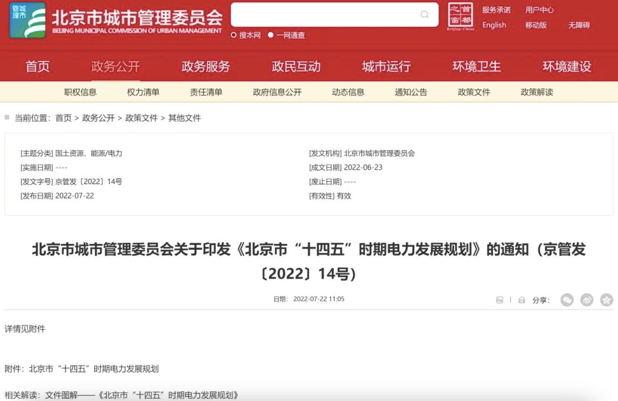Click 首页 in the breadcrumb

coord(63,118)
